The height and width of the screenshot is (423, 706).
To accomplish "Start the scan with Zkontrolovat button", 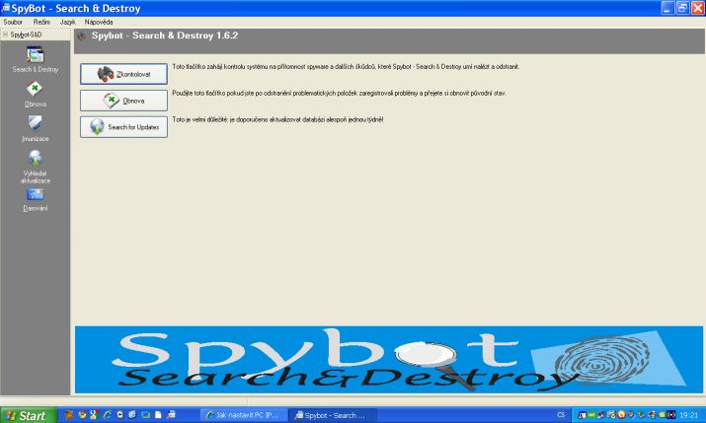I will 123,74.
